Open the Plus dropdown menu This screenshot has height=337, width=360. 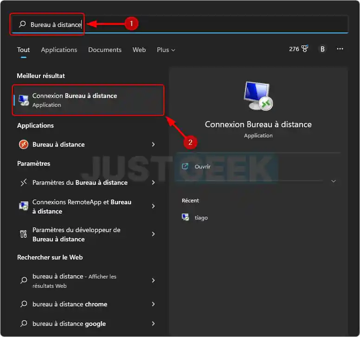pyautogui.click(x=166, y=50)
